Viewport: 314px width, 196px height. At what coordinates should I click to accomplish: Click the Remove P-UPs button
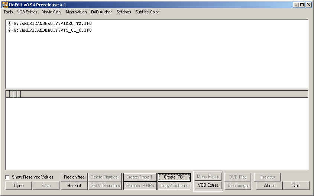pyautogui.click(x=140, y=186)
